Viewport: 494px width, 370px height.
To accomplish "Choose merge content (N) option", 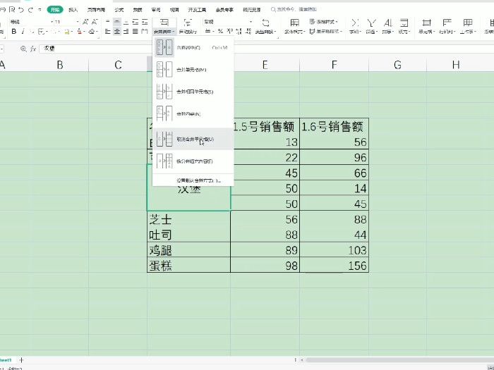I will (193, 114).
